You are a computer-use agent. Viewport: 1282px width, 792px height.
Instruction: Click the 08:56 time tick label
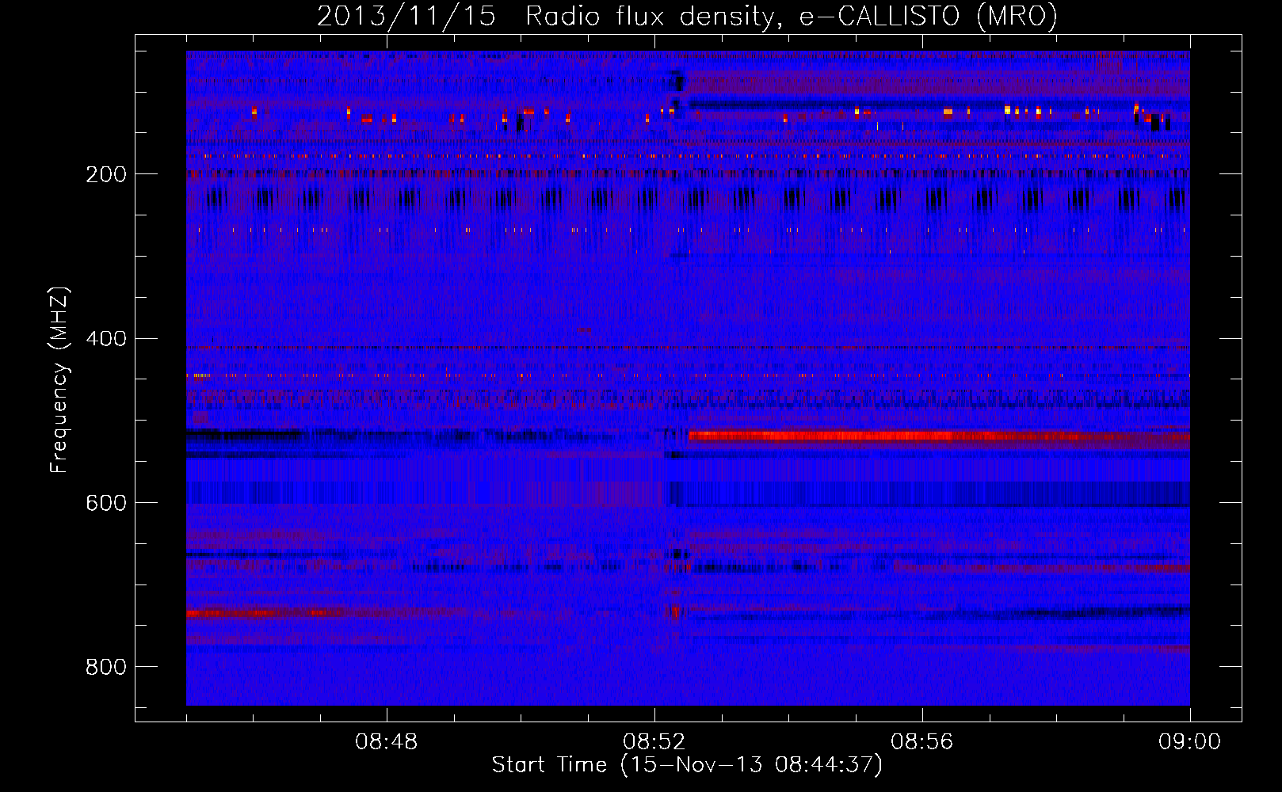coord(922,742)
